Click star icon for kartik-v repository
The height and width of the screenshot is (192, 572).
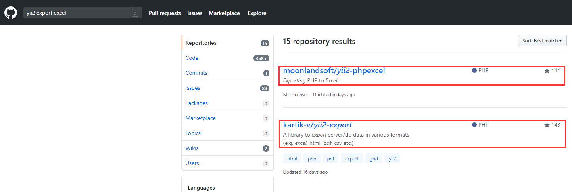click(547, 125)
